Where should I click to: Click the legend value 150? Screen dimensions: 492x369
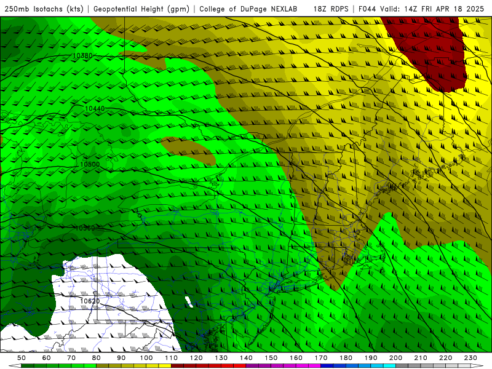(271, 358)
